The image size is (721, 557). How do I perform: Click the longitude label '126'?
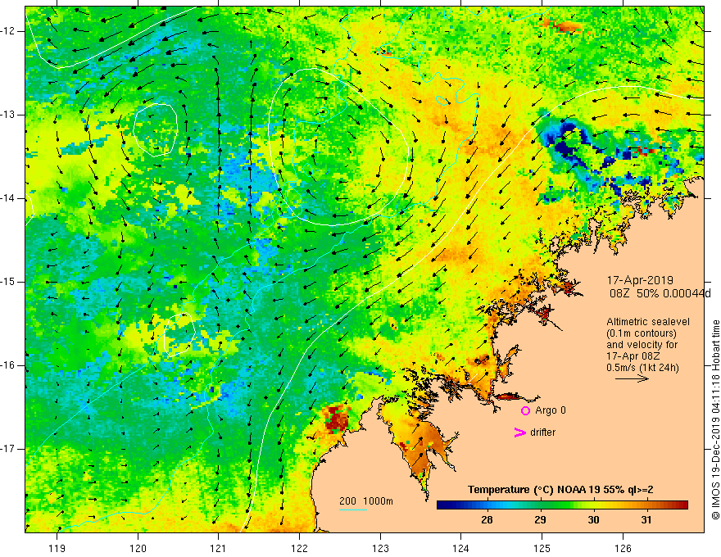point(623,548)
